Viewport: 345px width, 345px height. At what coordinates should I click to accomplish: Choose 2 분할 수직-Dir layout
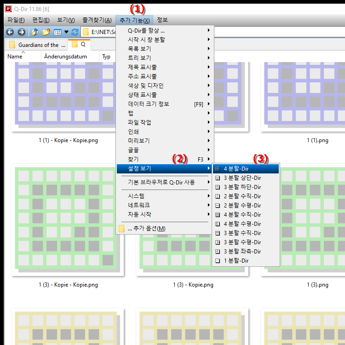pos(246,196)
